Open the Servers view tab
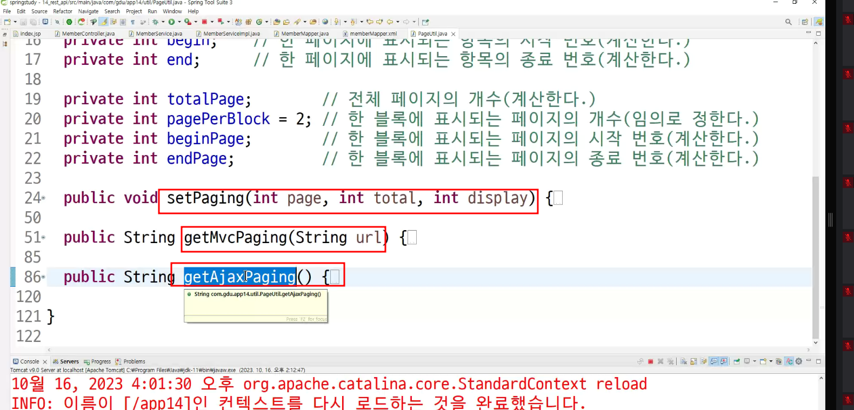The width and height of the screenshot is (854, 410). coord(66,361)
